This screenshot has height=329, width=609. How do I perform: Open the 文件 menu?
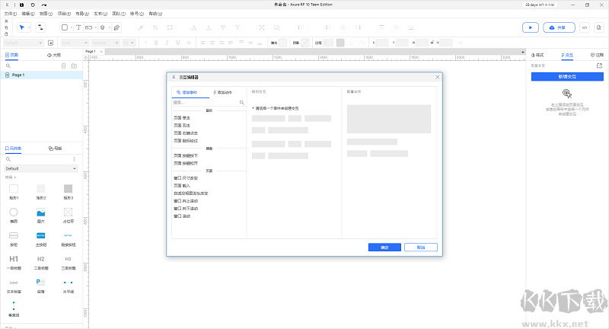coord(8,14)
